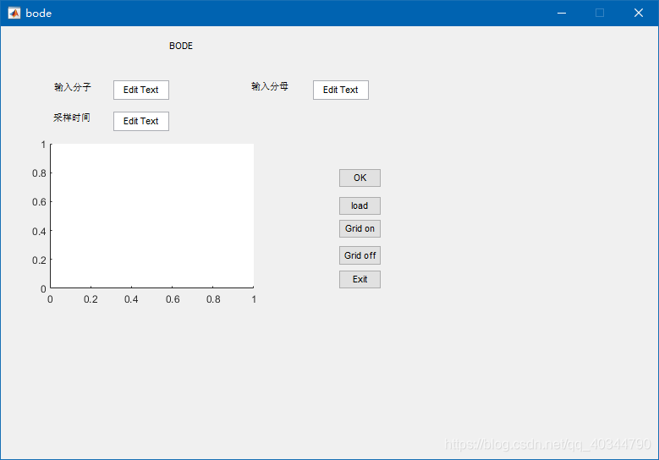The height and width of the screenshot is (460, 659).
Task: Click the OK button
Action: [x=360, y=178]
